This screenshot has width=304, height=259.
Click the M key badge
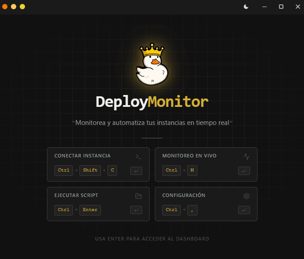192,171
